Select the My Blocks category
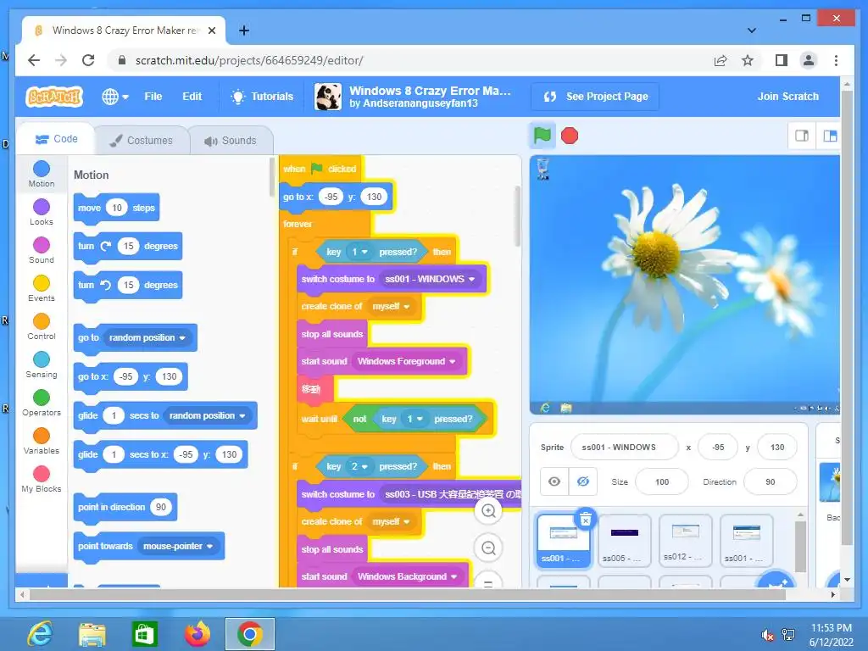This screenshot has width=868, height=651. pyautogui.click(x=42, y=480)
